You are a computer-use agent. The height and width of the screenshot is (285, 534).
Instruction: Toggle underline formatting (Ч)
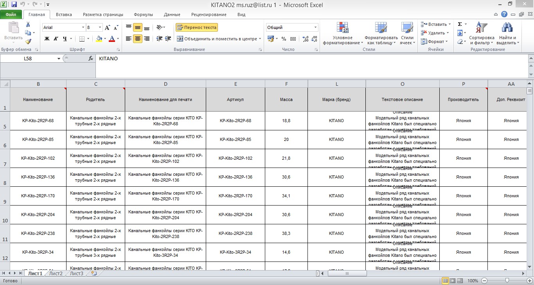tap(65, 39)
